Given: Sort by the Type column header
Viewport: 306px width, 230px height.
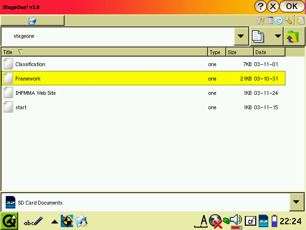Looking at the screenshot, I should pyautogui.click(x=217, y=52).
